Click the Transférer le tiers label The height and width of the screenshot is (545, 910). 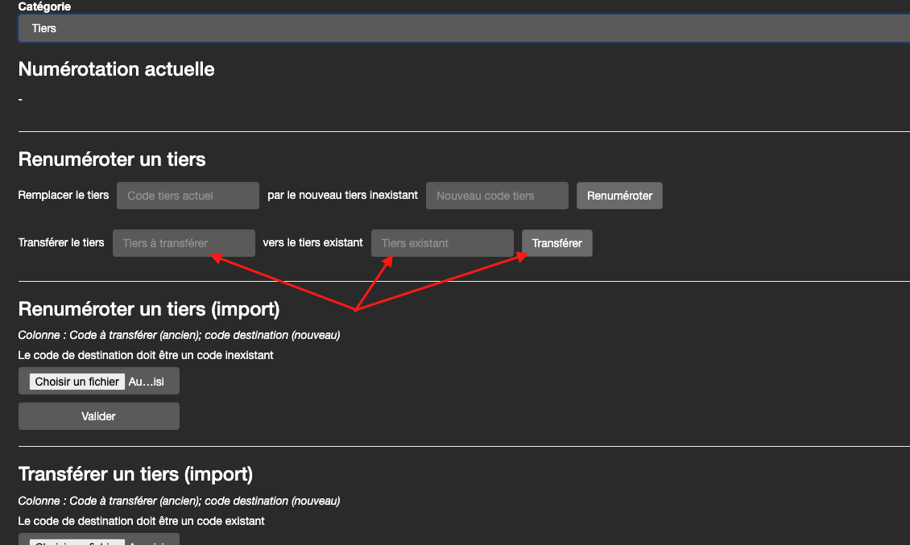click(x=61, y=242)
